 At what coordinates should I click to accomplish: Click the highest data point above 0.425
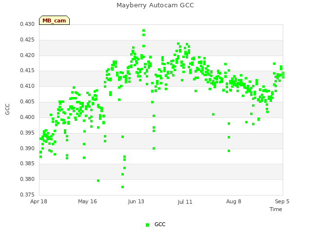pos(143,31)
